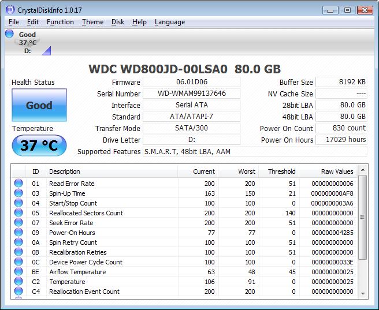379x310 pixels.
Task: Click the 37 °C temperature indicator
Action: pyautogui.click(x=39, y=145)
